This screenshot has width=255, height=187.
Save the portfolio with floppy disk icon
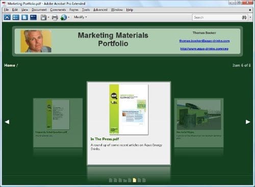click(x=43, y=17)
